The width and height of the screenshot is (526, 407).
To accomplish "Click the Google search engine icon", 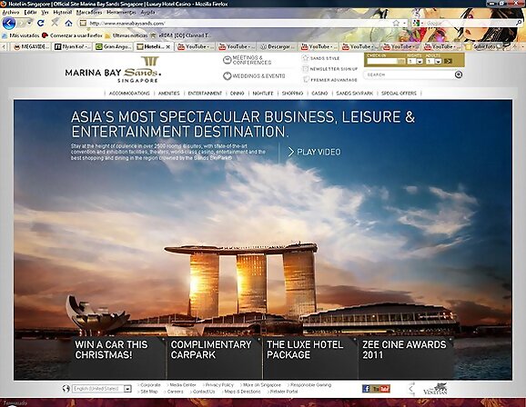I will (416, 23).
